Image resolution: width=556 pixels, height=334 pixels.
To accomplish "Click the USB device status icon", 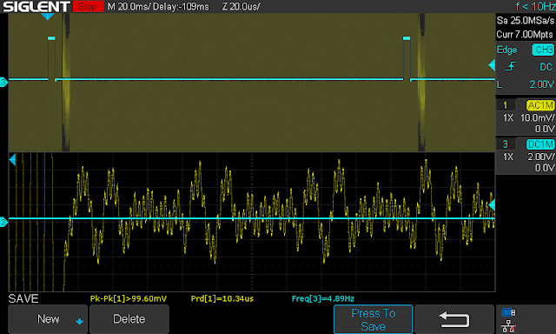I will click(508, 312).
